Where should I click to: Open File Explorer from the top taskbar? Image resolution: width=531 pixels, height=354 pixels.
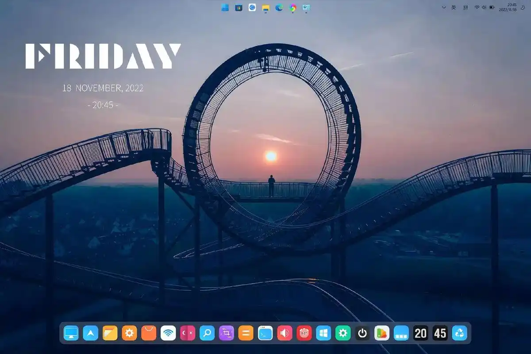[x=265, y=8]
